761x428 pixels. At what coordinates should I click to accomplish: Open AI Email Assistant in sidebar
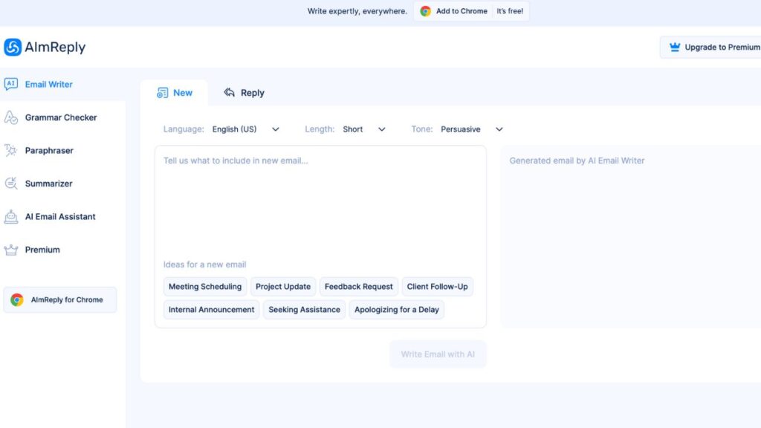[62, 216]
